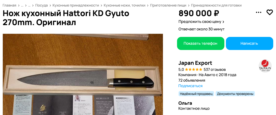Open the three-dots more options menu
Screen dimensions: 276x115
click(x=258, y=13)
